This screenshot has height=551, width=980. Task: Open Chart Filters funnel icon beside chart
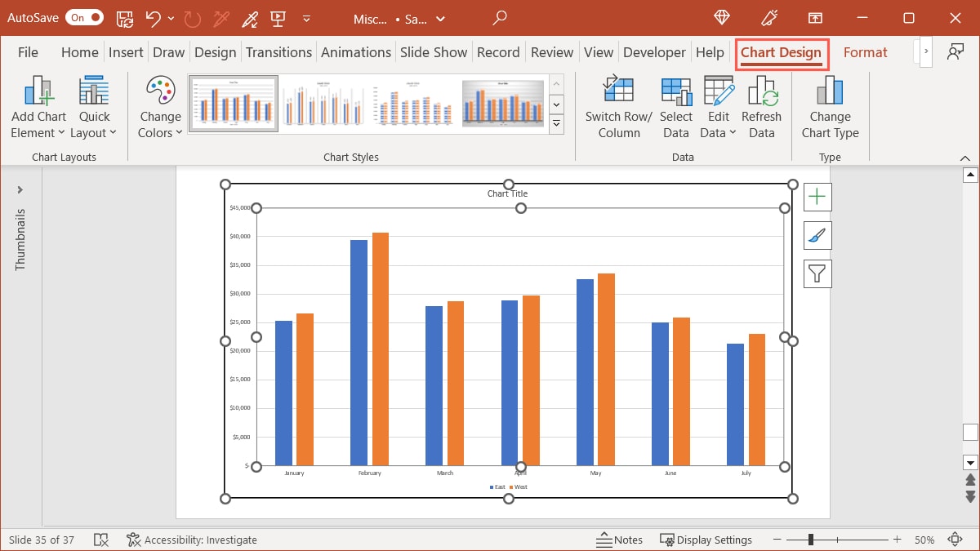[817, 273]
